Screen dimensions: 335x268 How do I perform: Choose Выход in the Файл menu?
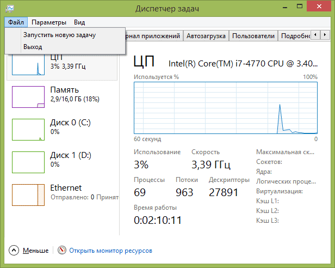(x=33, y=47)
